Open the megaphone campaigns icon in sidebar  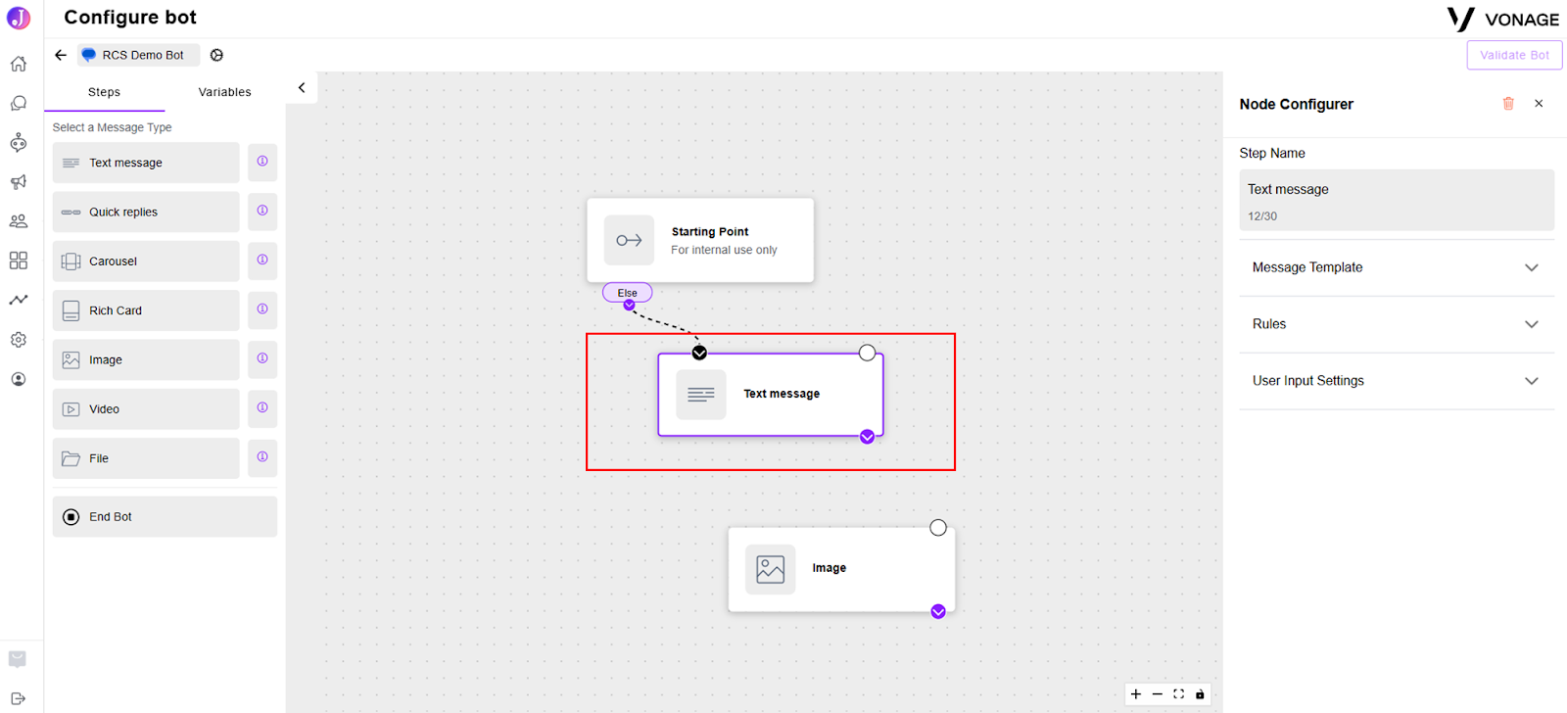19,182
